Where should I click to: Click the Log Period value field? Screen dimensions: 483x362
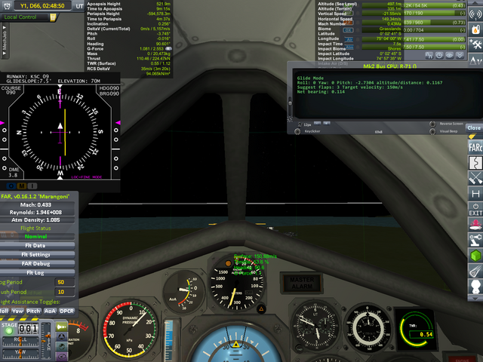(x=60, y=282)
